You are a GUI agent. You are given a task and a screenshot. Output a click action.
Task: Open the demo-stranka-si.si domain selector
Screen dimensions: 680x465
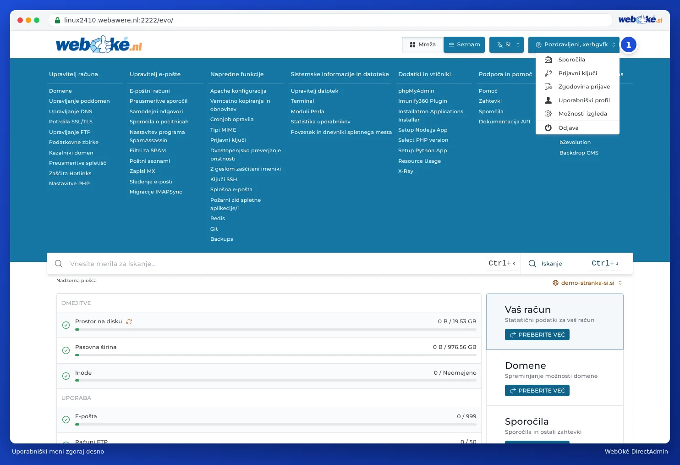pos(587,283)
